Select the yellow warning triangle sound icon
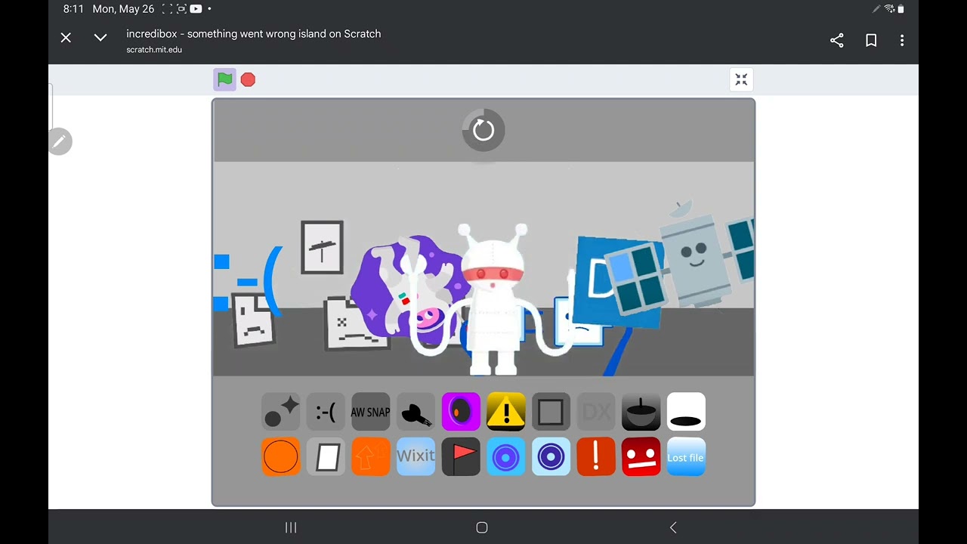 [506, 412]
